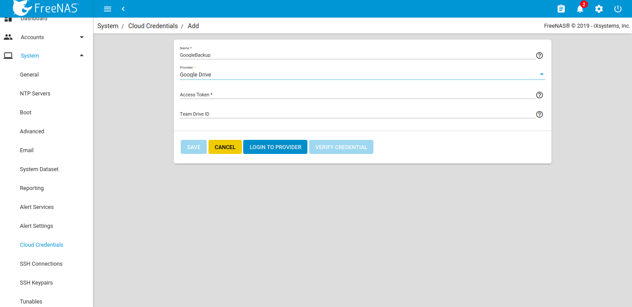The image size is (632, 307).
Task: Click the iXsystems copyright text
Action: [x=587, y=26]
